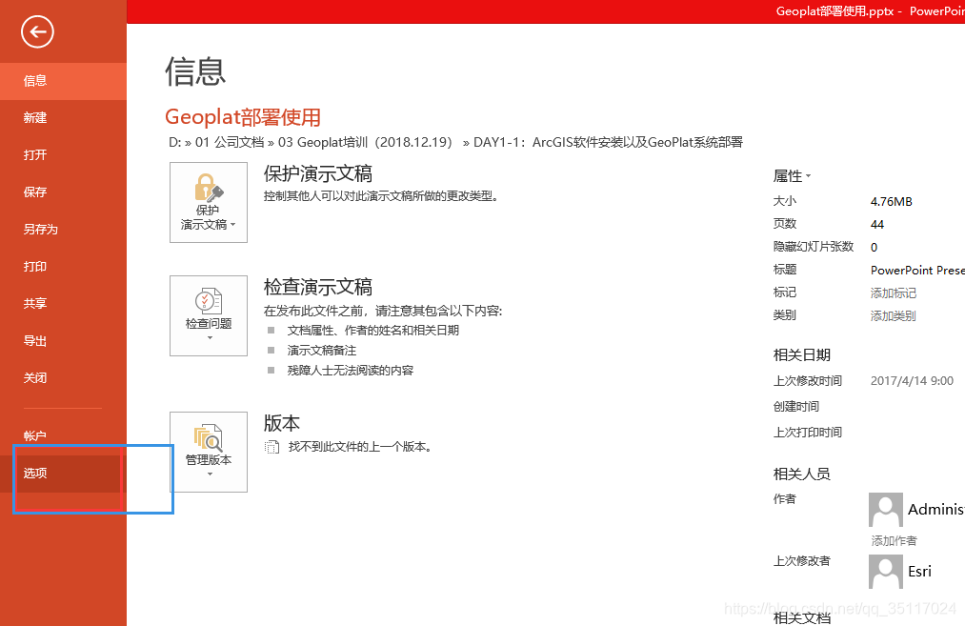
Task: Click the 文档属性、作者的姓名和相关日期 item
Action: (373, 331)
